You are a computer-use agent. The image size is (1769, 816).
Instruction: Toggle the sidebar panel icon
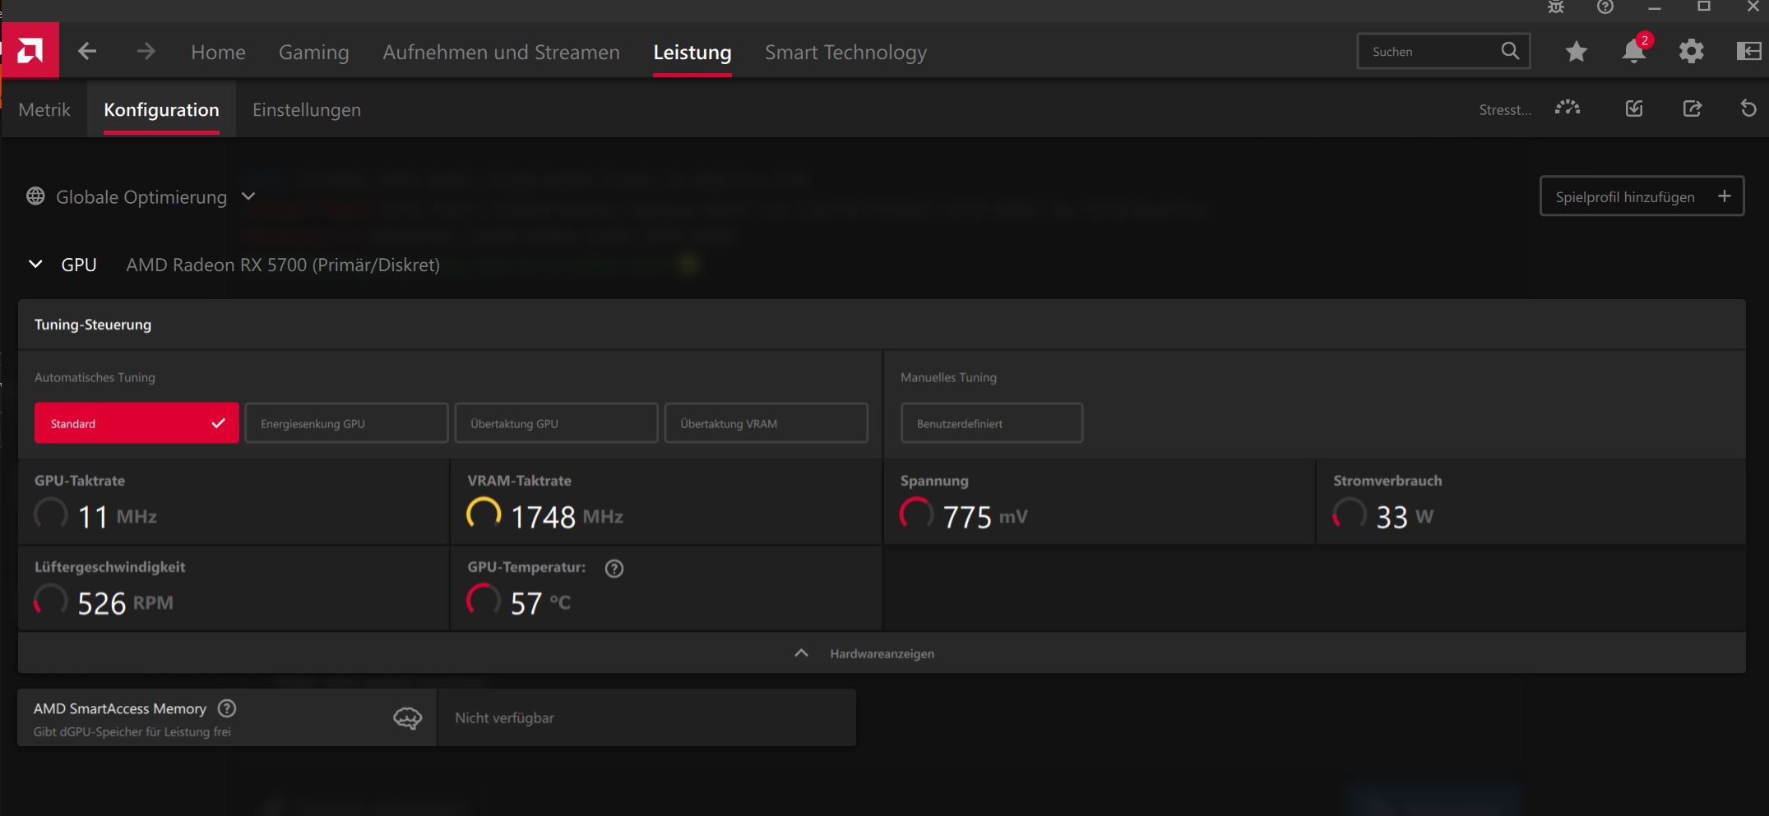tap(1748, 52)
